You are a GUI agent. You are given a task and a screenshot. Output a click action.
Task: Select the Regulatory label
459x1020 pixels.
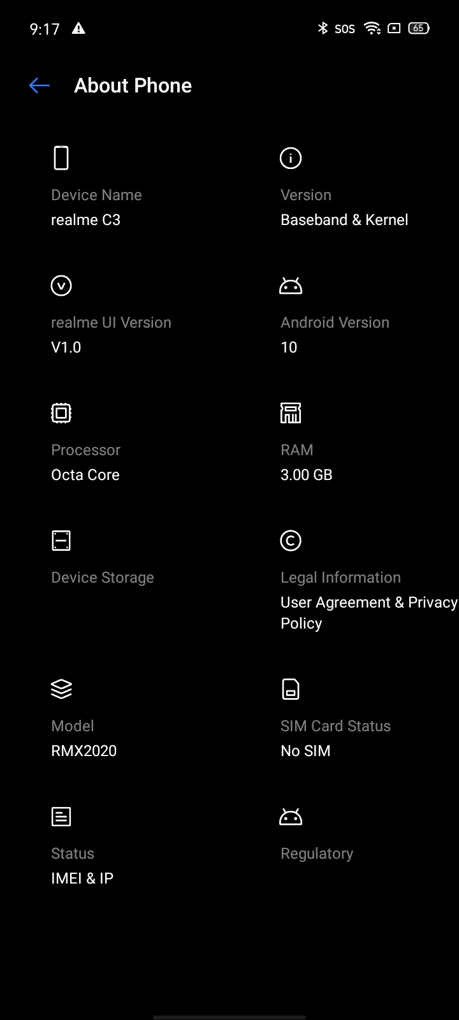[x=317, y=854]
